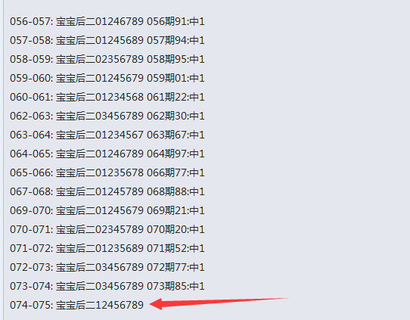The height and width of the screenshot is (320, 410).
Task: Click the red arrow pointing at 074-075
Action: click(x=219, y=303)
